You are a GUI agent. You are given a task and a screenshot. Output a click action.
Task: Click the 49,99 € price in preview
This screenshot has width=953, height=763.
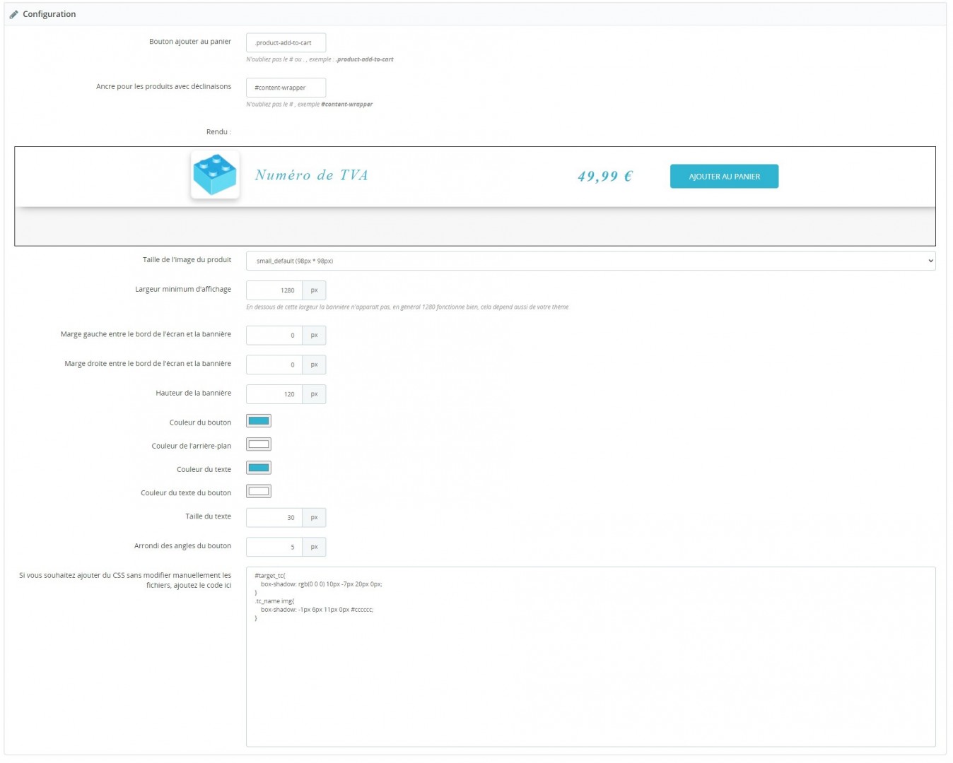(x=605, y=177)
